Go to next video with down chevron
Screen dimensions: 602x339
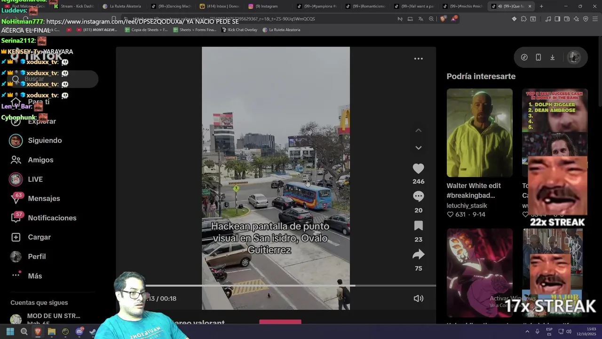pos(418,148)
